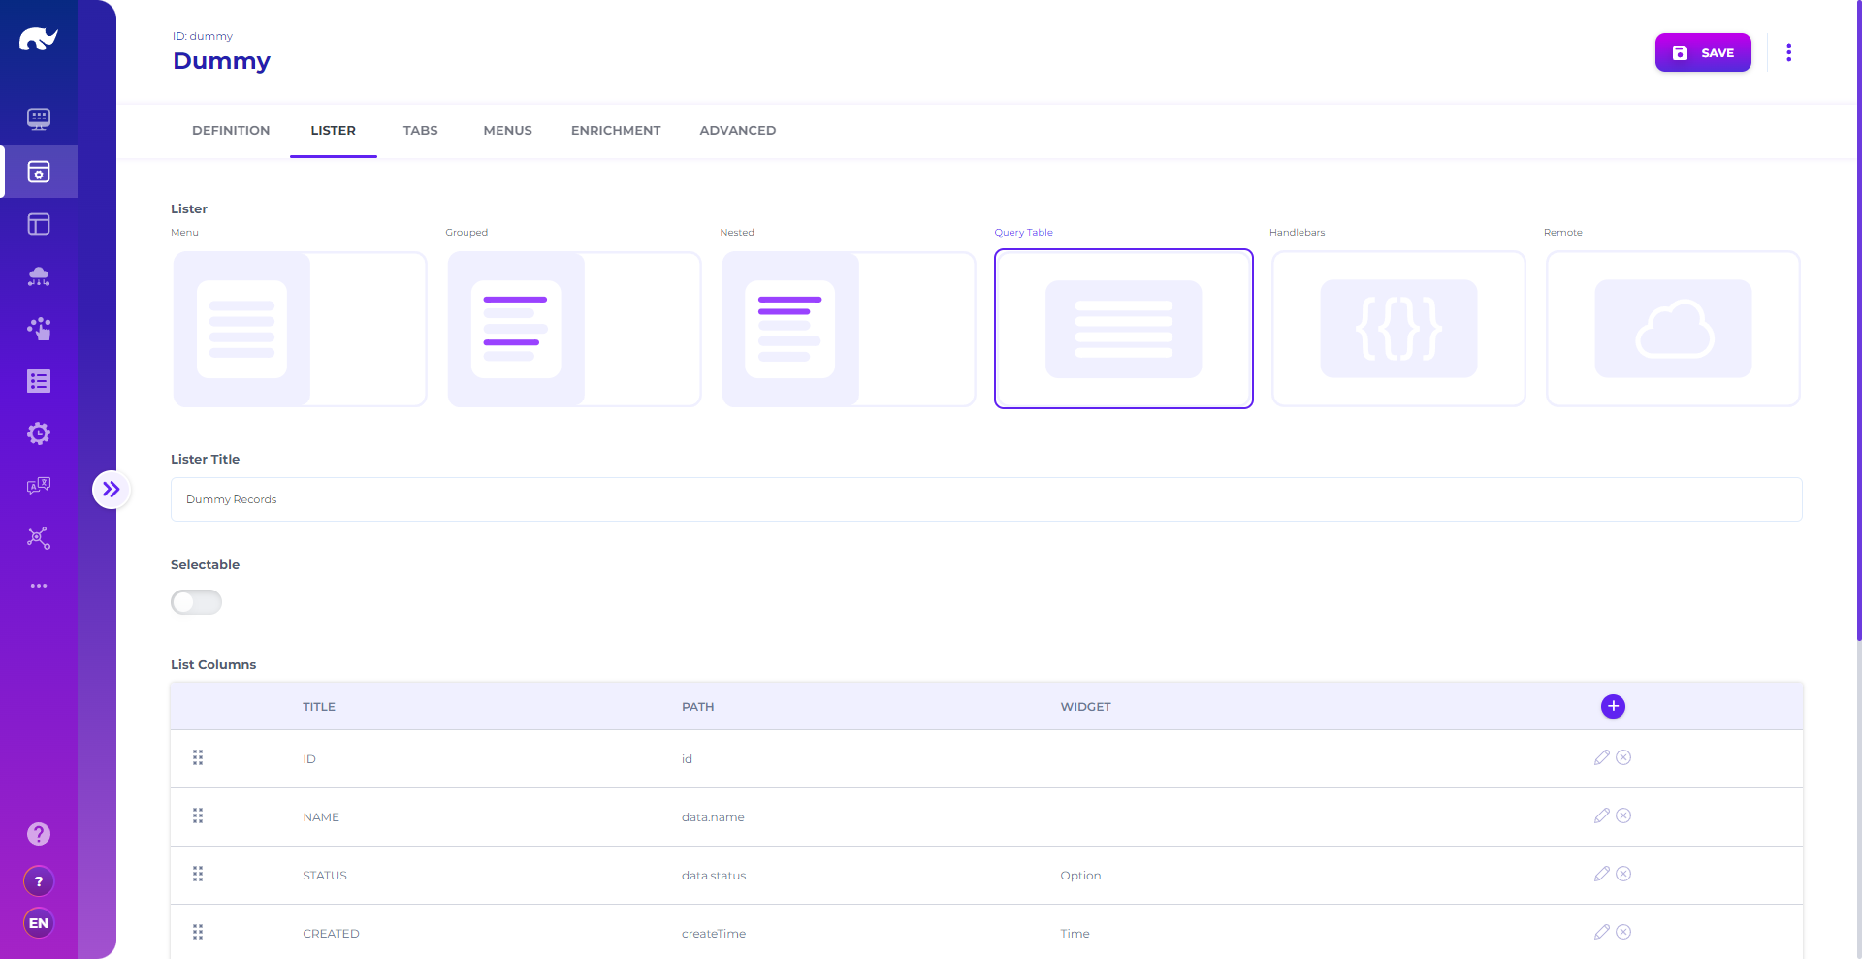Open the network nodes icon in sidebar

39,538
